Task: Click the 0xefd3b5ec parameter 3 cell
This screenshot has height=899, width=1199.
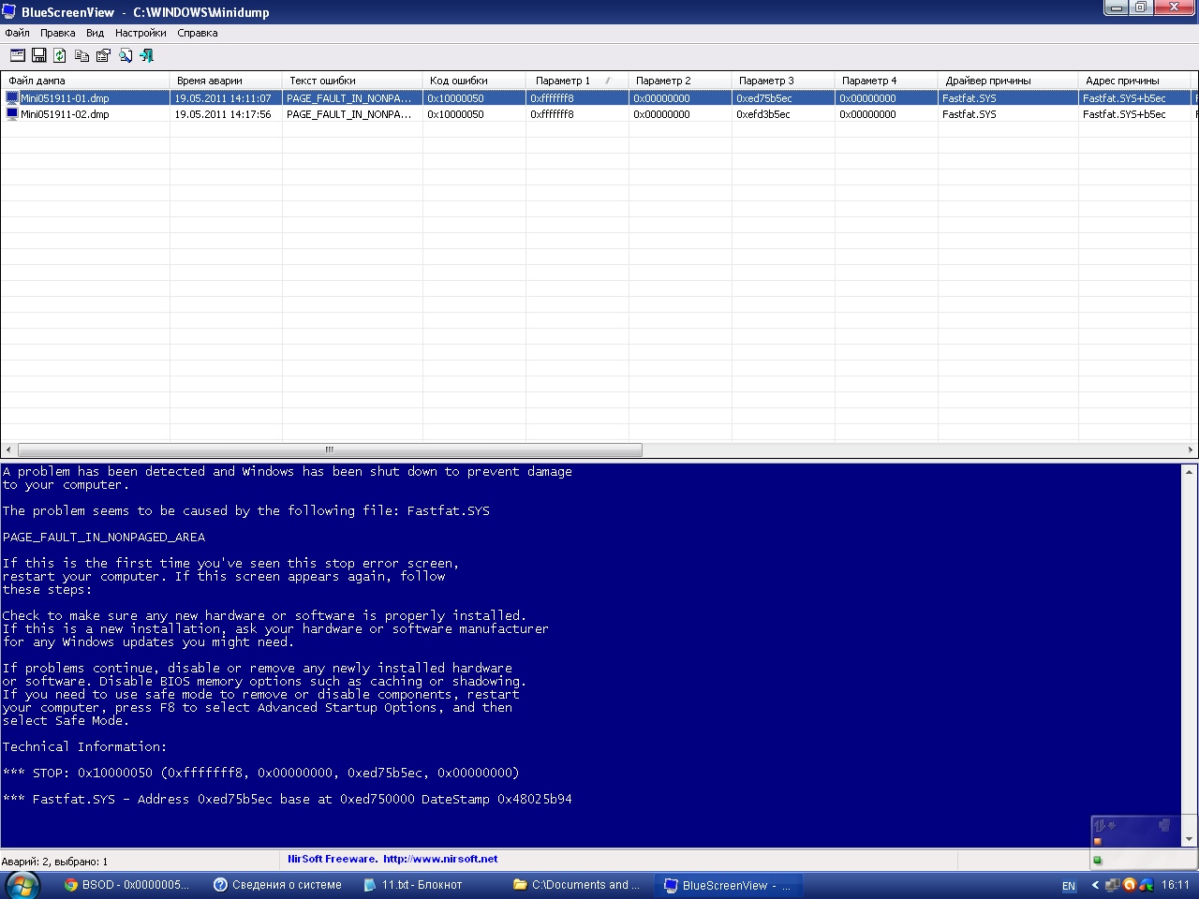Action: coord(763,114)
